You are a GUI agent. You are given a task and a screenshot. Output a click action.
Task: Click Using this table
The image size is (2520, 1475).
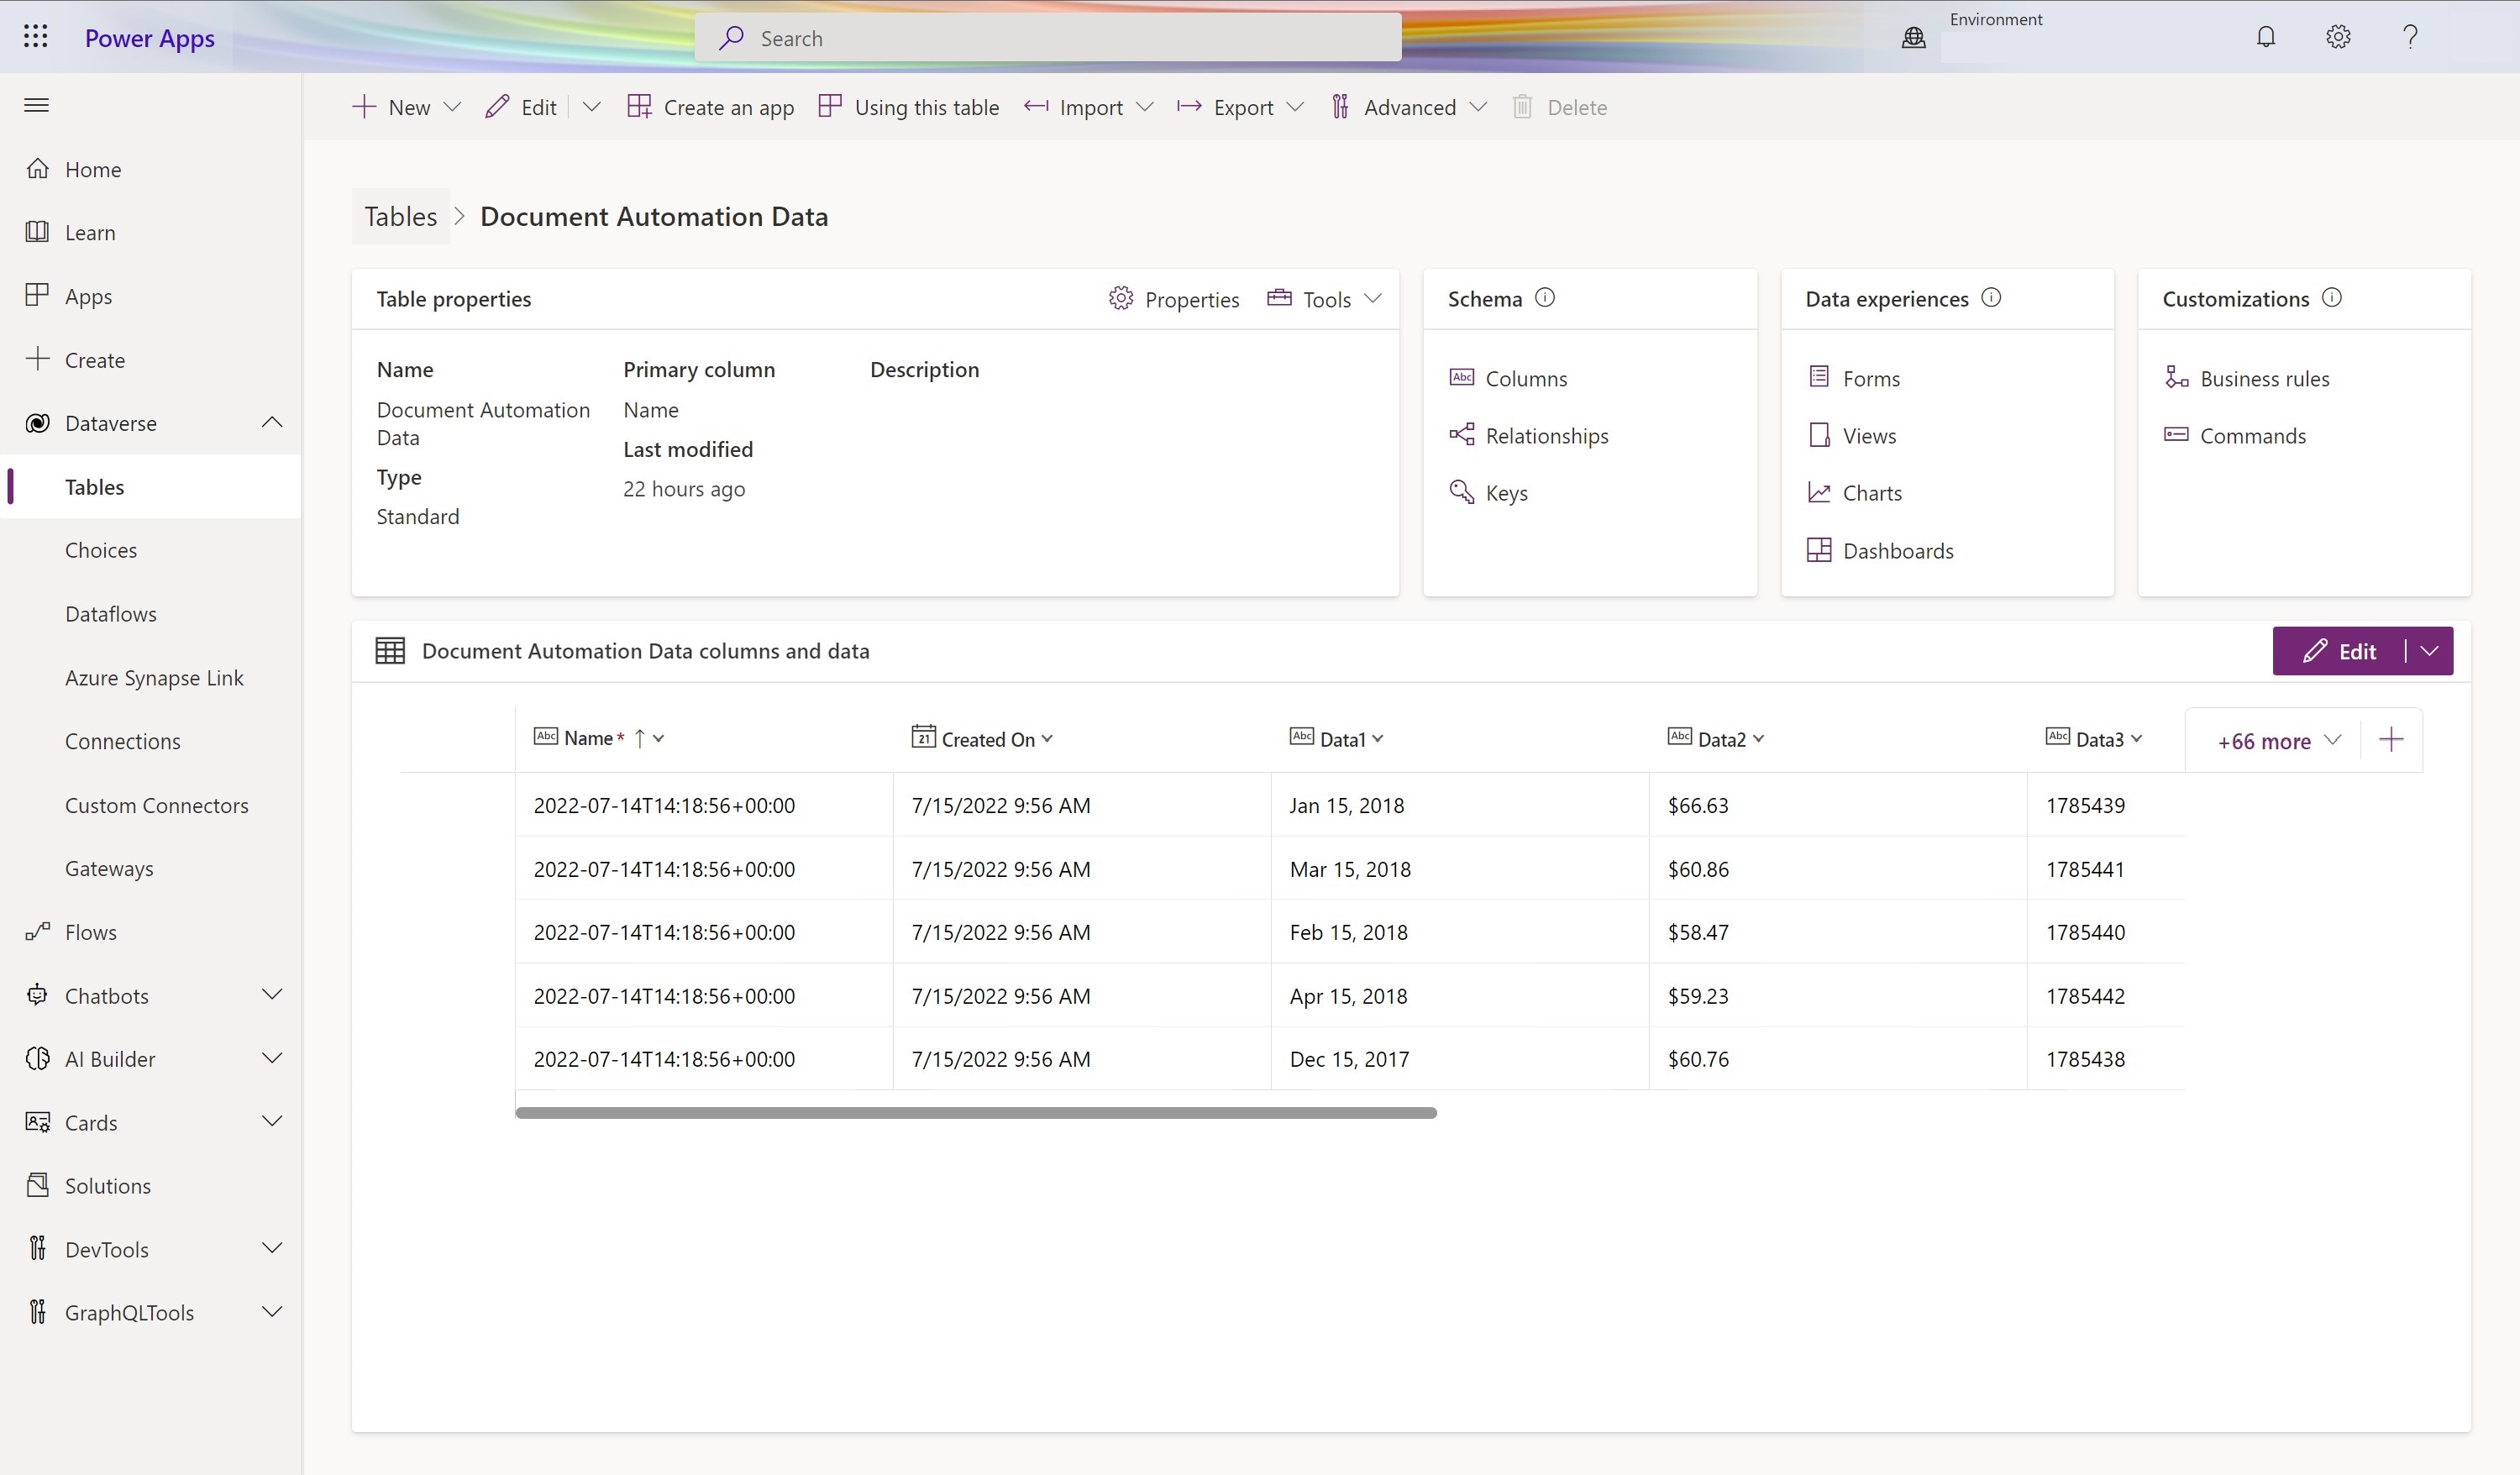pos(909,107)
